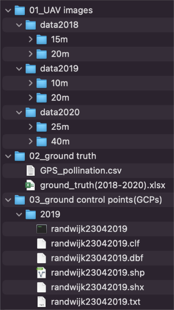The image size is (174, 310).
Task: Select the ground_truth(2018-2020).xlsx file name
Action: point(103,185)
